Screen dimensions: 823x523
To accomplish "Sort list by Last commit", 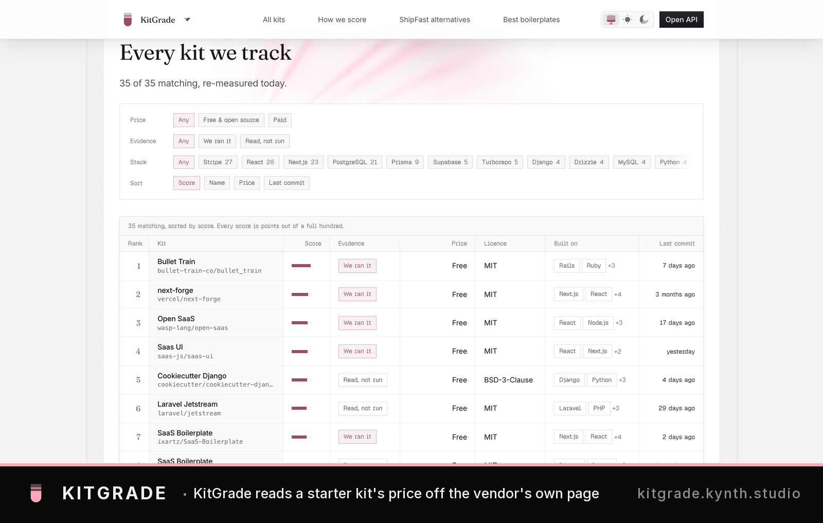I will [287, 183].
